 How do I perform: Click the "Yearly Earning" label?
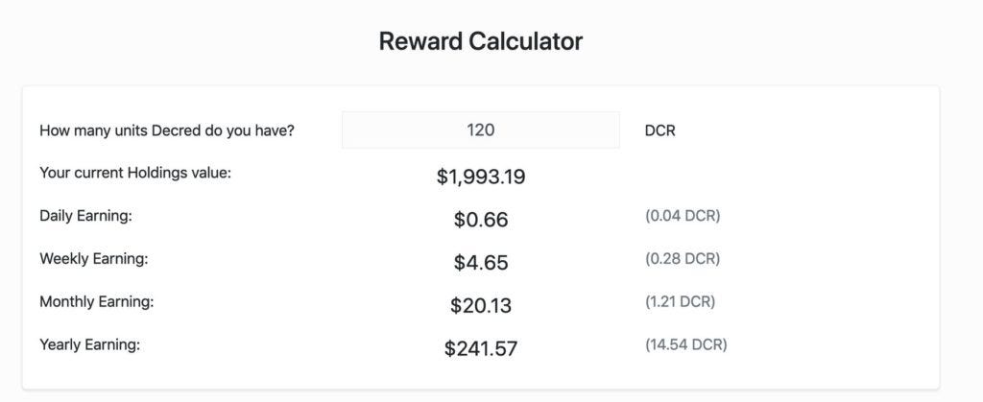click(89, 344)
